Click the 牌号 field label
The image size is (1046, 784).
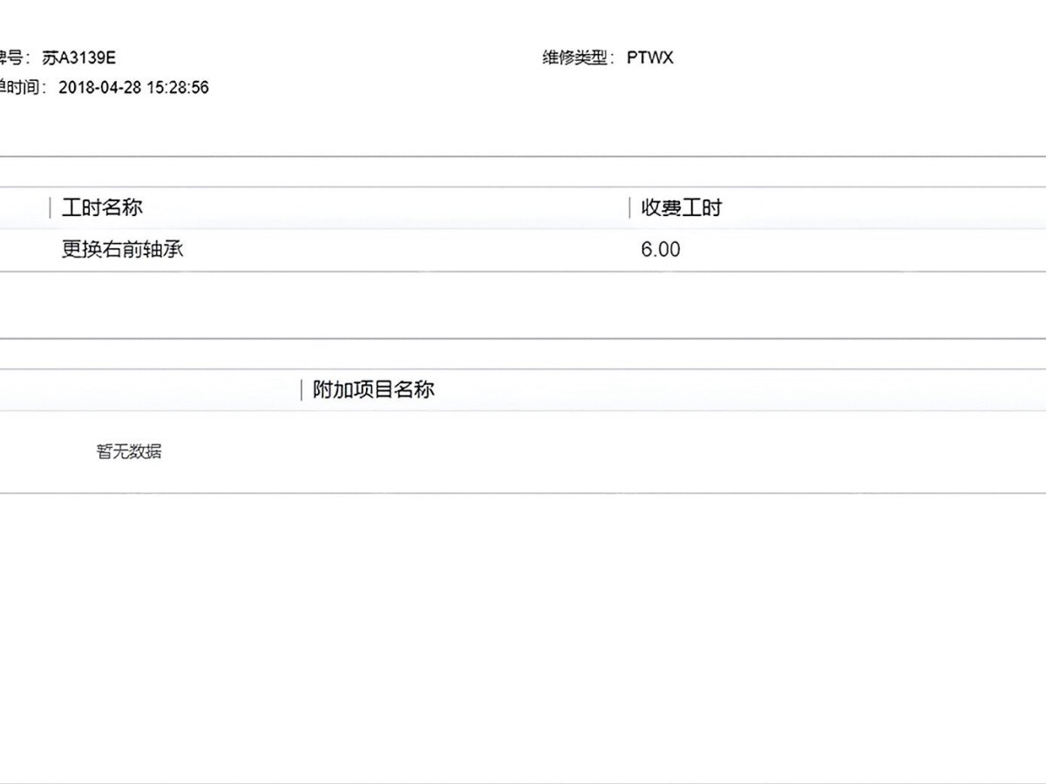[14, 58]
